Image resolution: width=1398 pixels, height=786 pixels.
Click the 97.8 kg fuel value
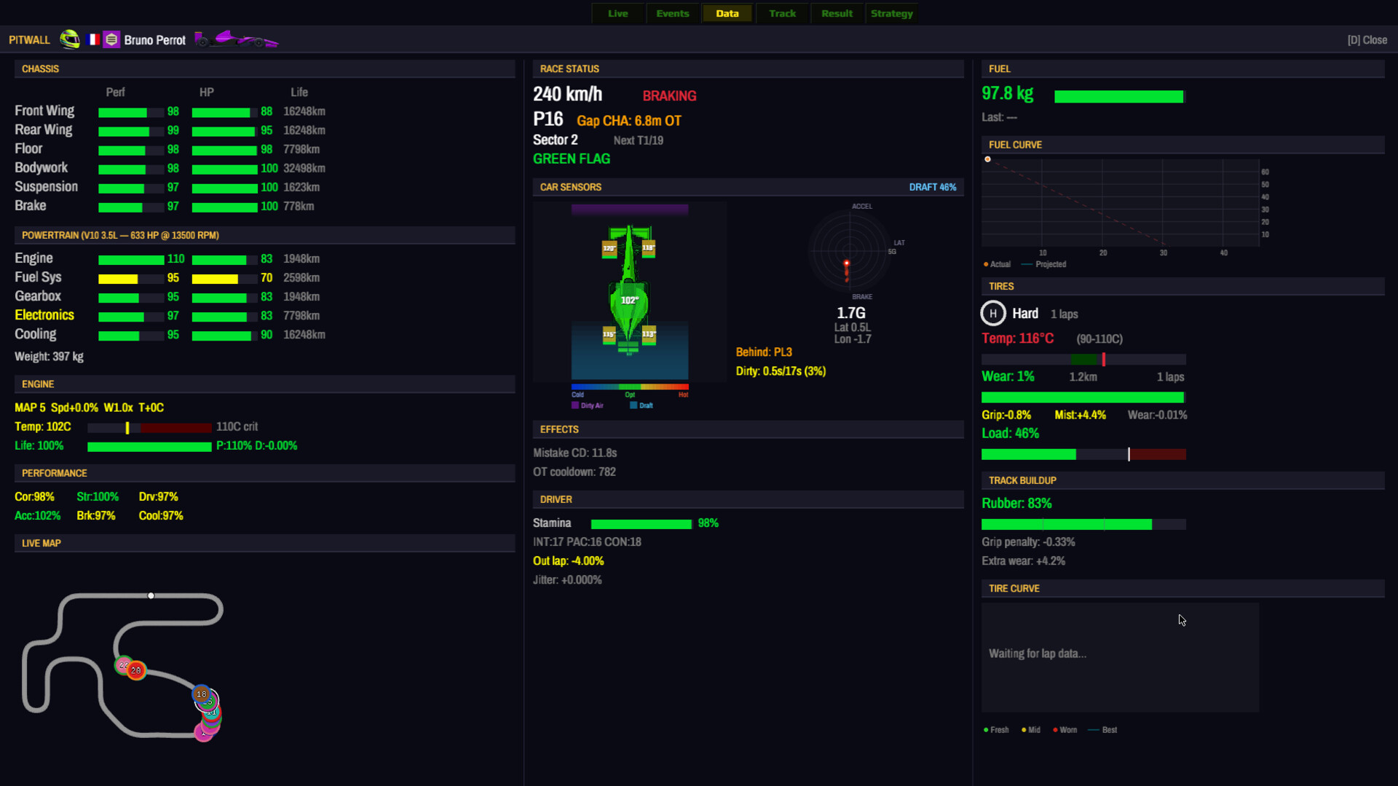point(1007,94)
